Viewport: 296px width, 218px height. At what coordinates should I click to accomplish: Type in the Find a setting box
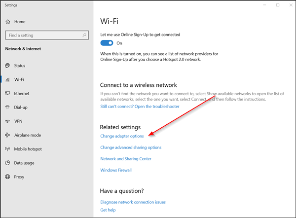coord(43,36)
